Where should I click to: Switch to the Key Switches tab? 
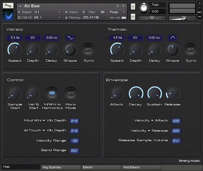coord(61,167)
